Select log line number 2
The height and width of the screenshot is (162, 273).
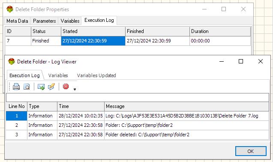click(x=17, y=125)
